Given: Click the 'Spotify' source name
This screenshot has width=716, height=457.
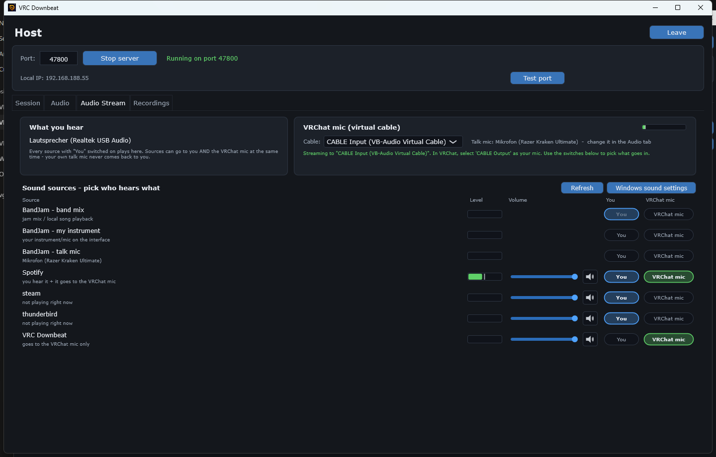Looking at the screenshot, I should [33, 273].
